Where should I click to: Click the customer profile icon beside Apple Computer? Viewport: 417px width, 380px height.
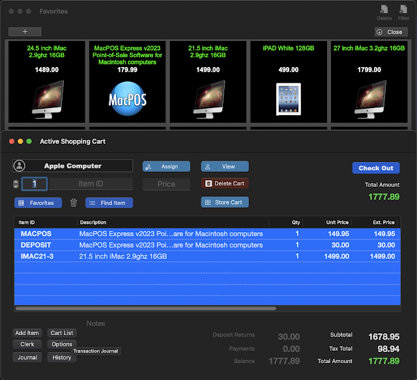(x=20, y=166)
